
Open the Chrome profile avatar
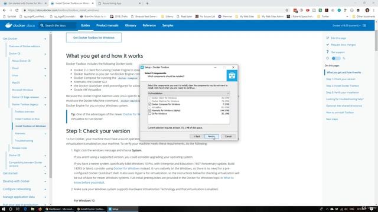(x=367, y=11)
